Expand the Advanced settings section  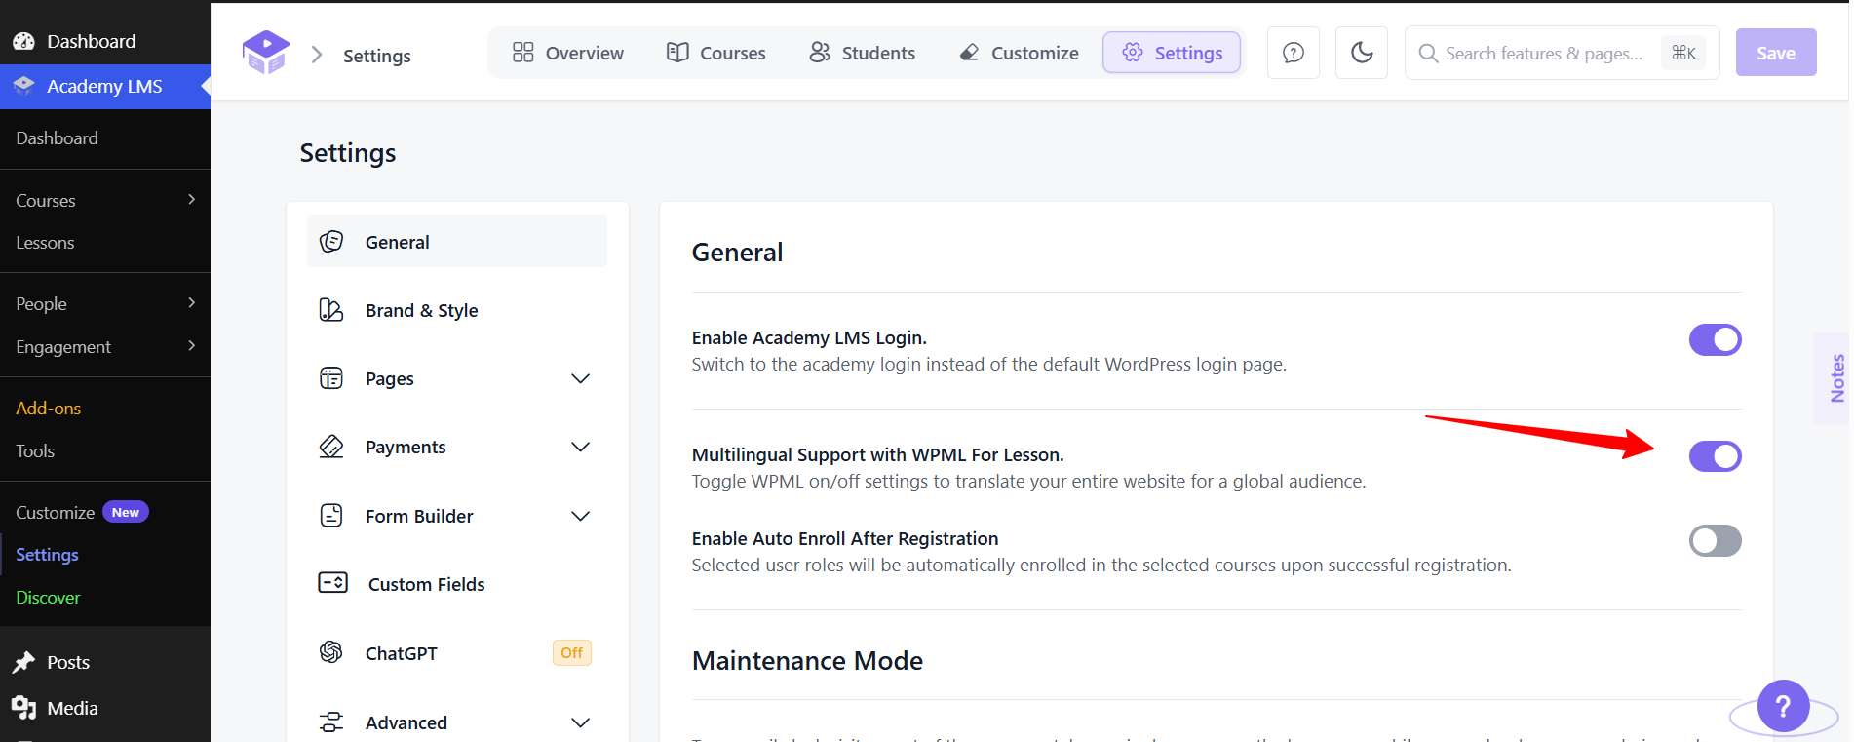click(580, 722)
